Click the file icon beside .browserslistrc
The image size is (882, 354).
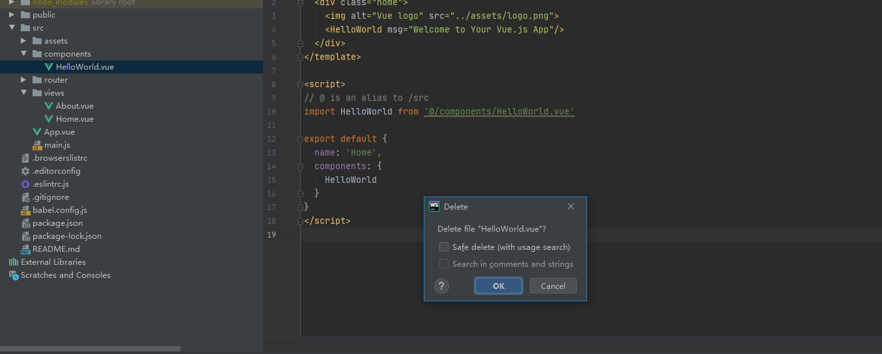25,157
